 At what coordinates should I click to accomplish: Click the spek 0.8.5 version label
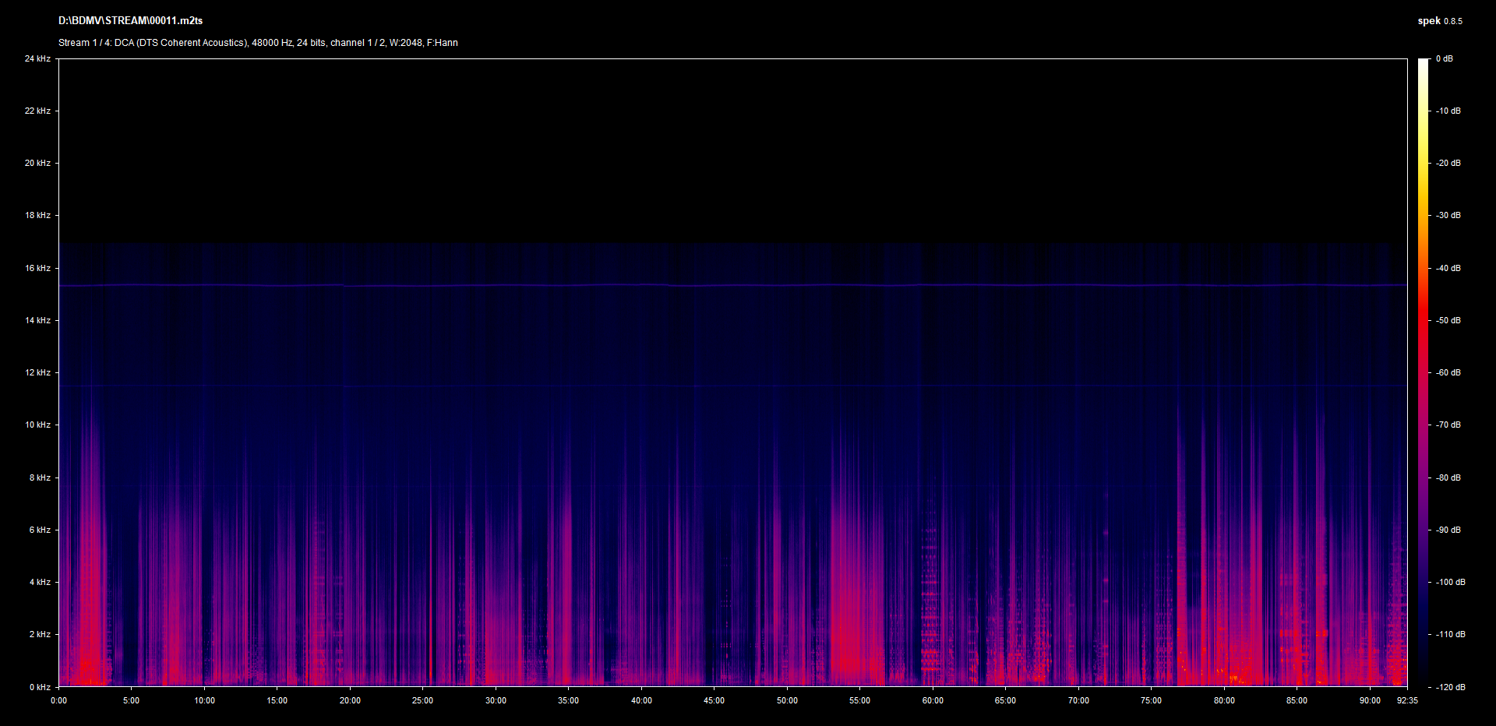(1439, 21)
